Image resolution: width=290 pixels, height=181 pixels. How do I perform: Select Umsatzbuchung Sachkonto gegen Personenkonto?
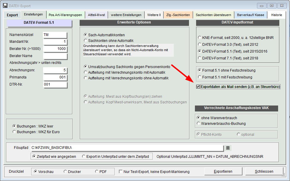127,67
